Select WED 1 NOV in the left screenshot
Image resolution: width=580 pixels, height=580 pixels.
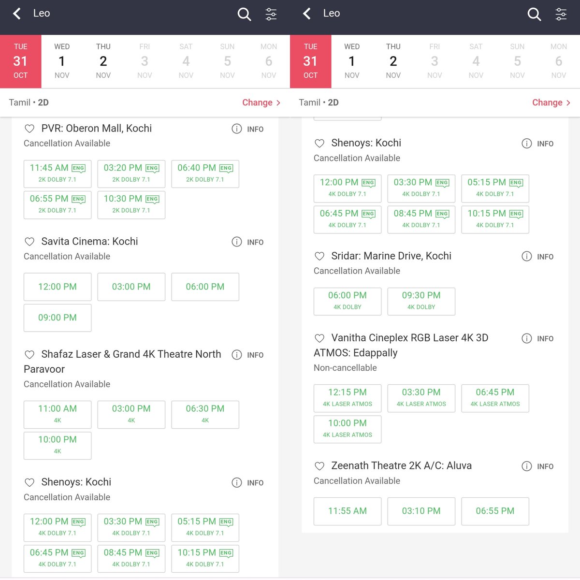pyautogui.click(x=62, y=61)
